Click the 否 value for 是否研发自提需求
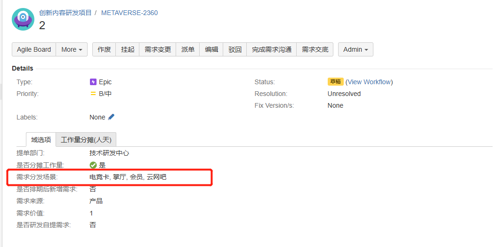The height and width of the screenshot is (247, 493). coord(93,225)
